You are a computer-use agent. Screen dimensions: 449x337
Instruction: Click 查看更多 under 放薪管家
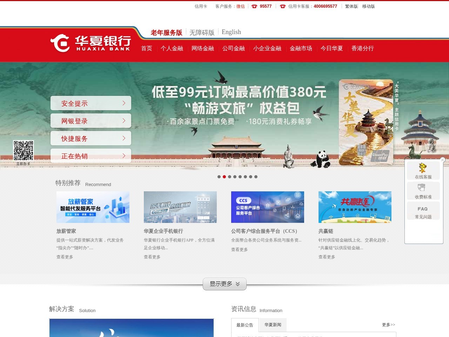65,257
